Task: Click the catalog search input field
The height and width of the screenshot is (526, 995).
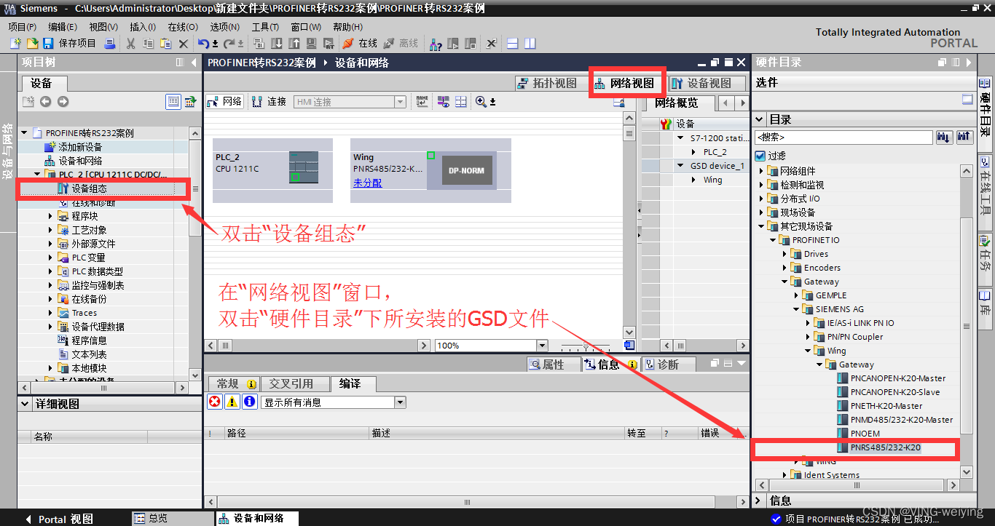Action: click(843, 137)
